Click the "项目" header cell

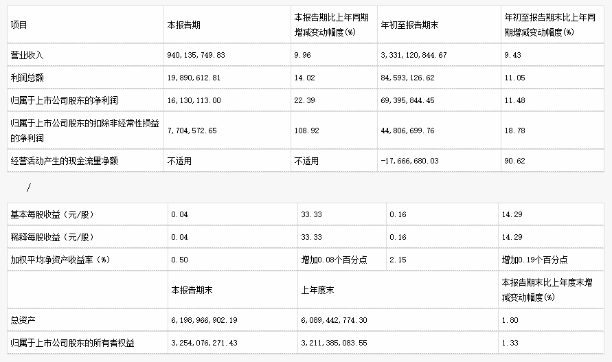pyautogui.click(x=19, y=24)
